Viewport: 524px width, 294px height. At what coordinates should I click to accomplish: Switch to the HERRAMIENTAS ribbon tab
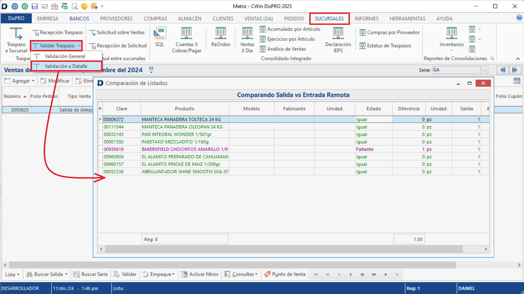tap(407, 18)
